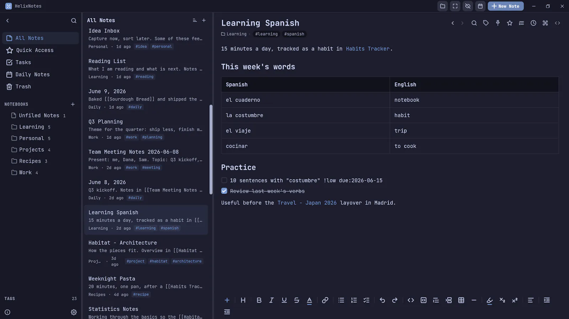Insert a checklist task list

(x=366, y=300)
